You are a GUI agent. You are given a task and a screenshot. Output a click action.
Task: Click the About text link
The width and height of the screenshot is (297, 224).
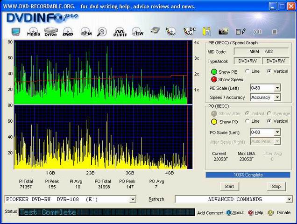(238, 213)
